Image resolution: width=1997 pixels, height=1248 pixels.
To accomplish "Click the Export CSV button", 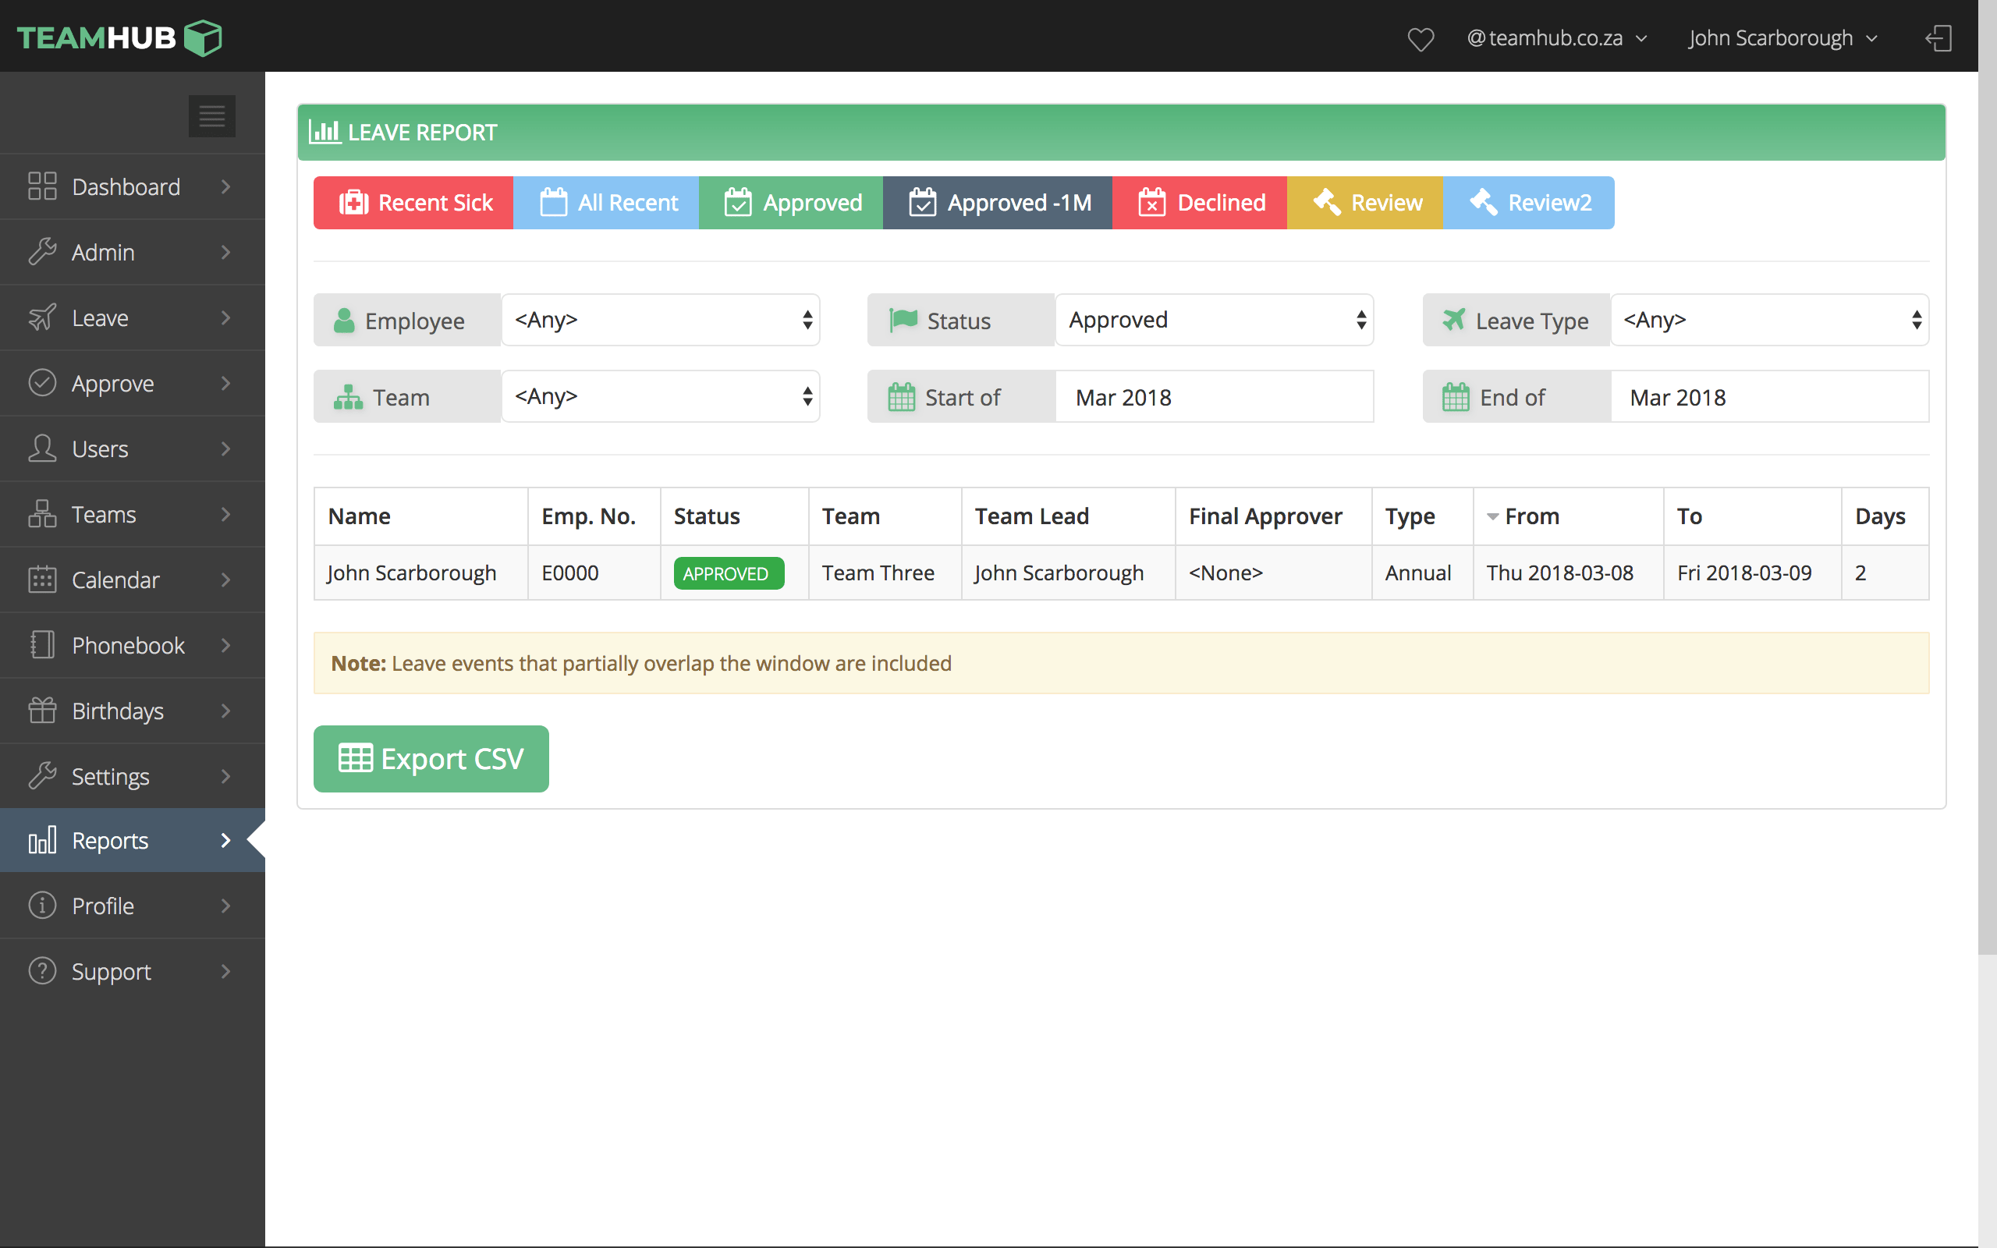I will click(431, 758).
